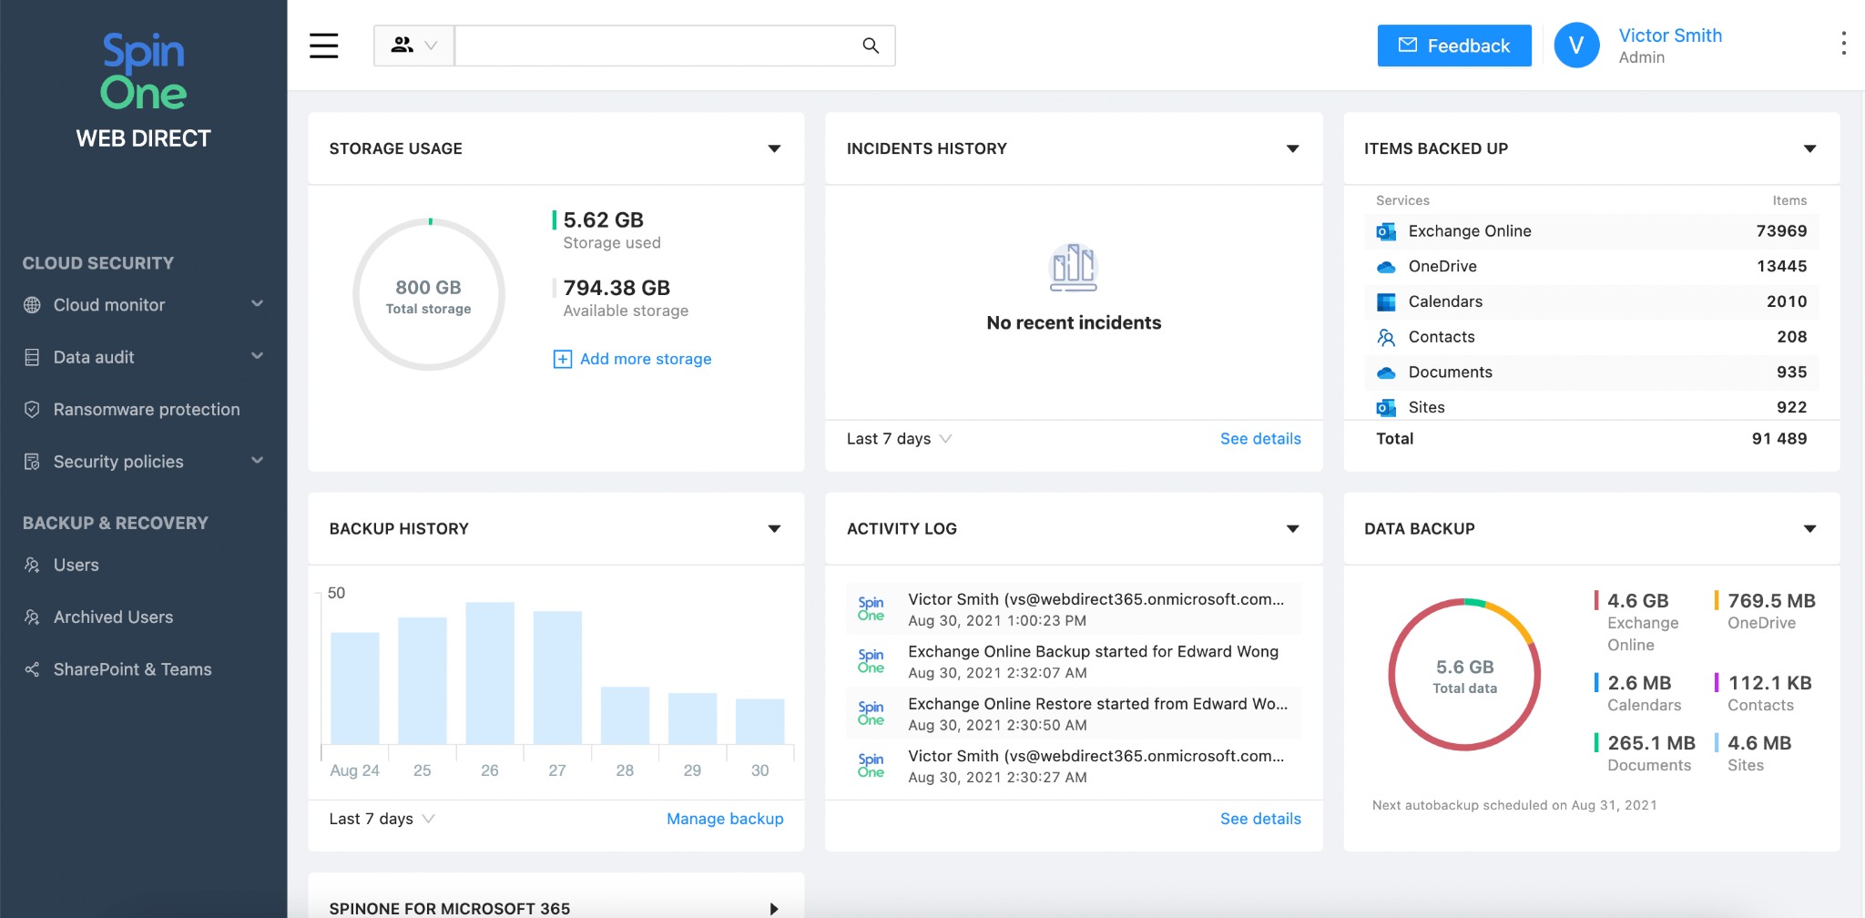Open the hamburger navigation menu
The height and width of the screenshot is (918, 1865).
click(323, 46)
